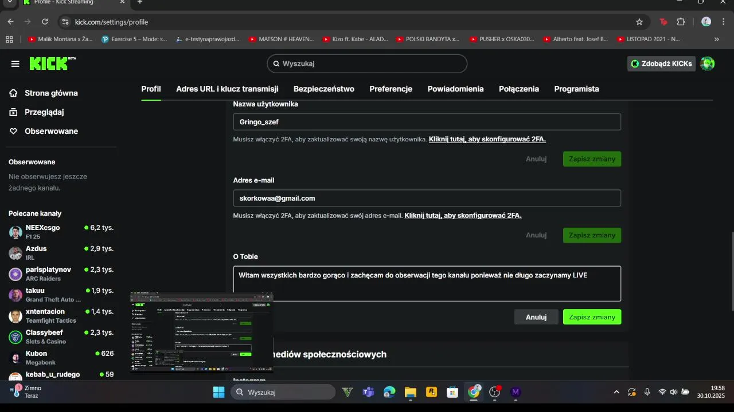The height and width of the screenshot is (412, 734).
Task: Open the parisplatynov channel
Action: [61, 274]
